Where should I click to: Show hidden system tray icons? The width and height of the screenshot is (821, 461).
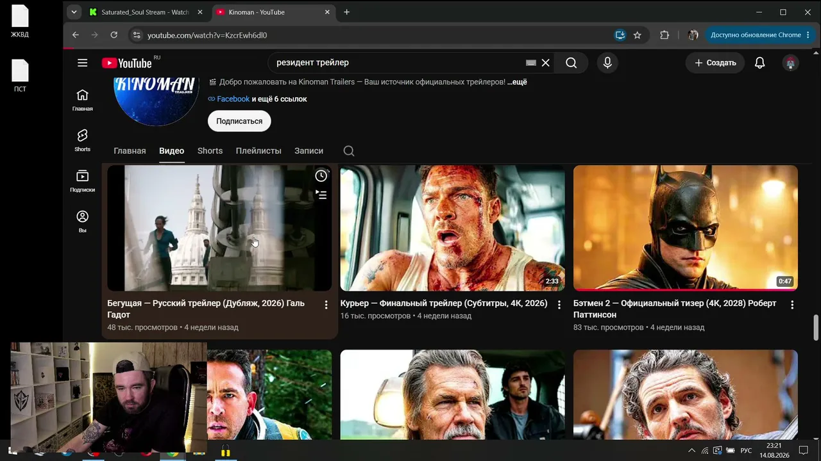pos(691,451)
